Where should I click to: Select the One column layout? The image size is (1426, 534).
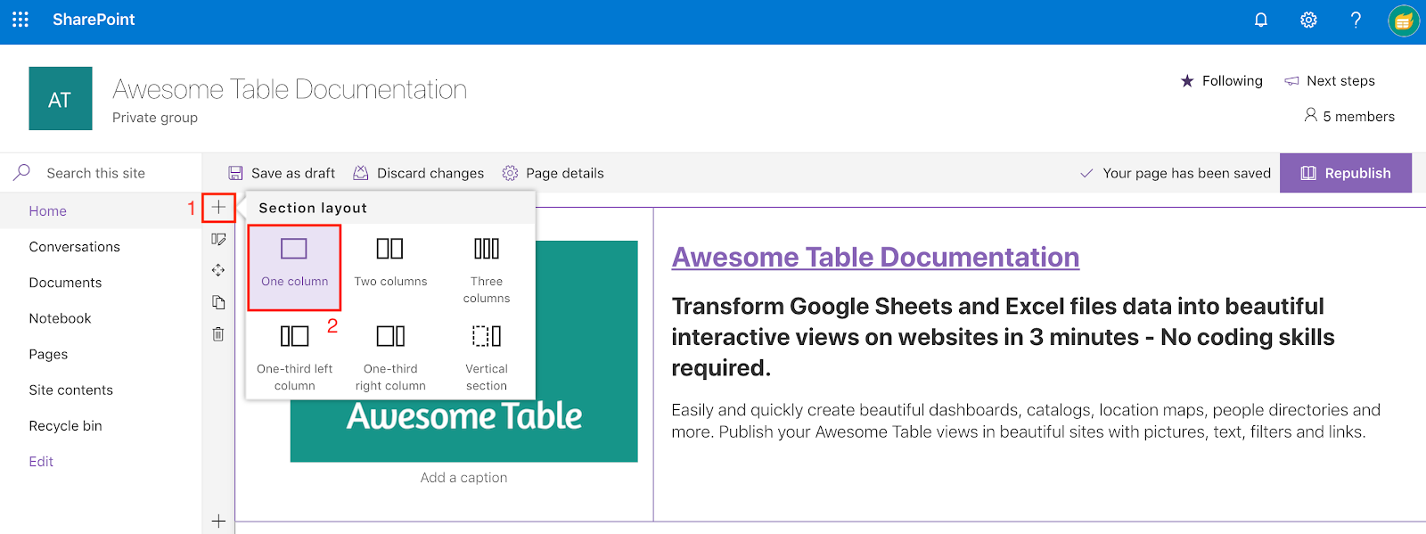pyautogui.click(x=294, y=267)
